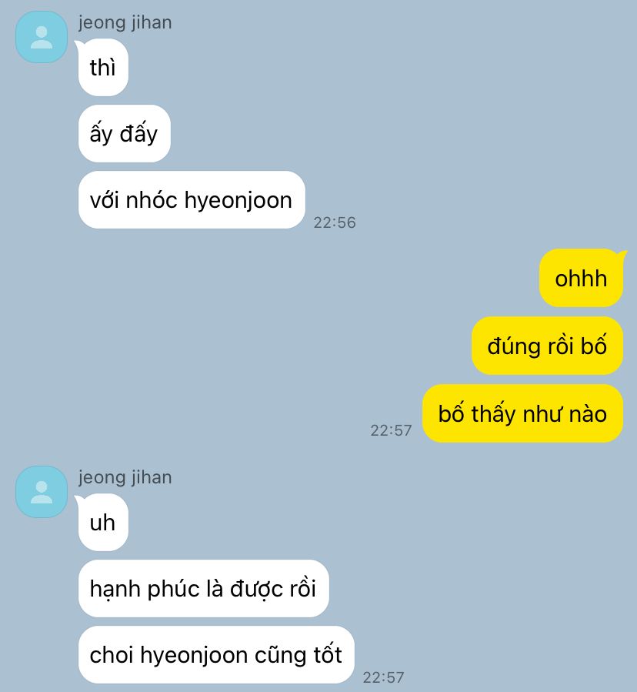Select the 'choi hyeonjoon cũng tốt' bubble

pos(216,654)
